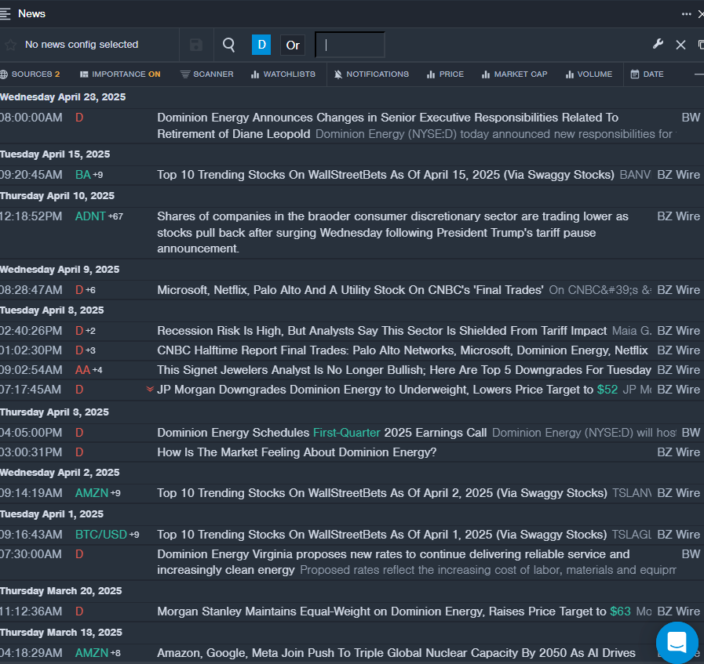Click BZ Wire source on the 11:12:36AM row
Screen dimensions: 704x664
(x=678, y=611)
